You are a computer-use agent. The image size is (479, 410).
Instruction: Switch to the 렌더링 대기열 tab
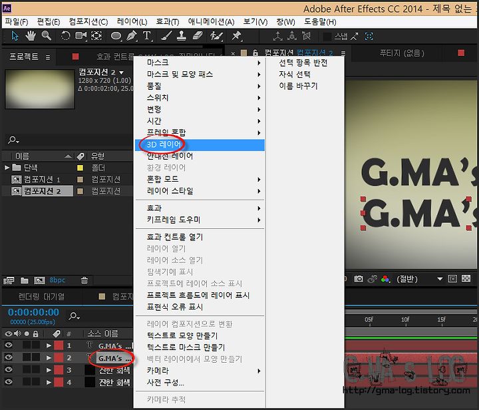[41, 296]
